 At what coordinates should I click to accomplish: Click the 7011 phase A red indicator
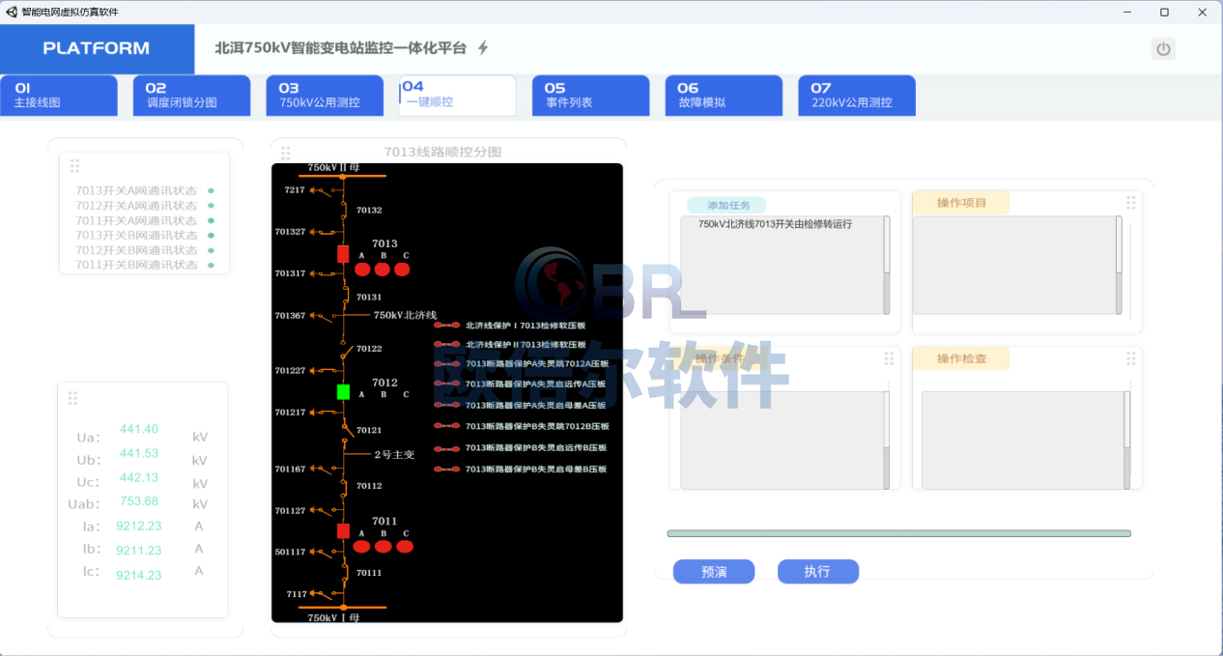(361, 546)
